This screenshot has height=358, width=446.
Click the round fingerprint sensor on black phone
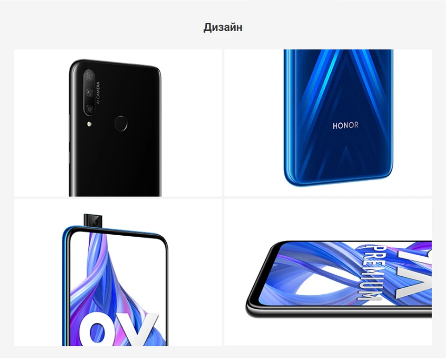coord(121,123)
